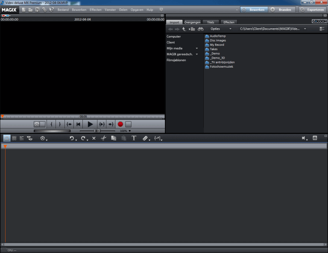
Task: Click the square button beside the record button
Action: click(129, 124)
